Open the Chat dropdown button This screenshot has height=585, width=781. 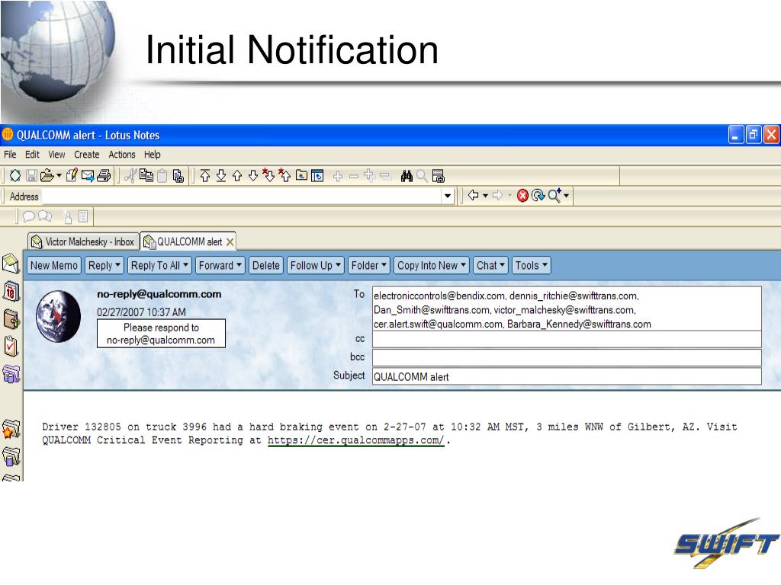(490, 266)
